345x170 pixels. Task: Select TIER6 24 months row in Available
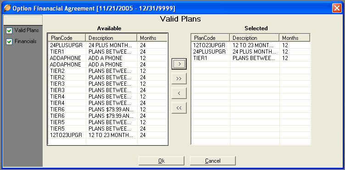[x=108, y=115]
